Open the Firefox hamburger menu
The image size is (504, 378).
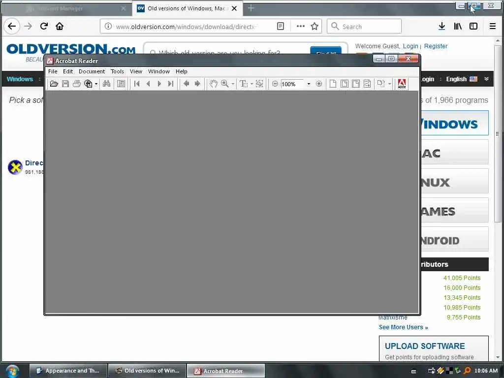click(492, 27)
